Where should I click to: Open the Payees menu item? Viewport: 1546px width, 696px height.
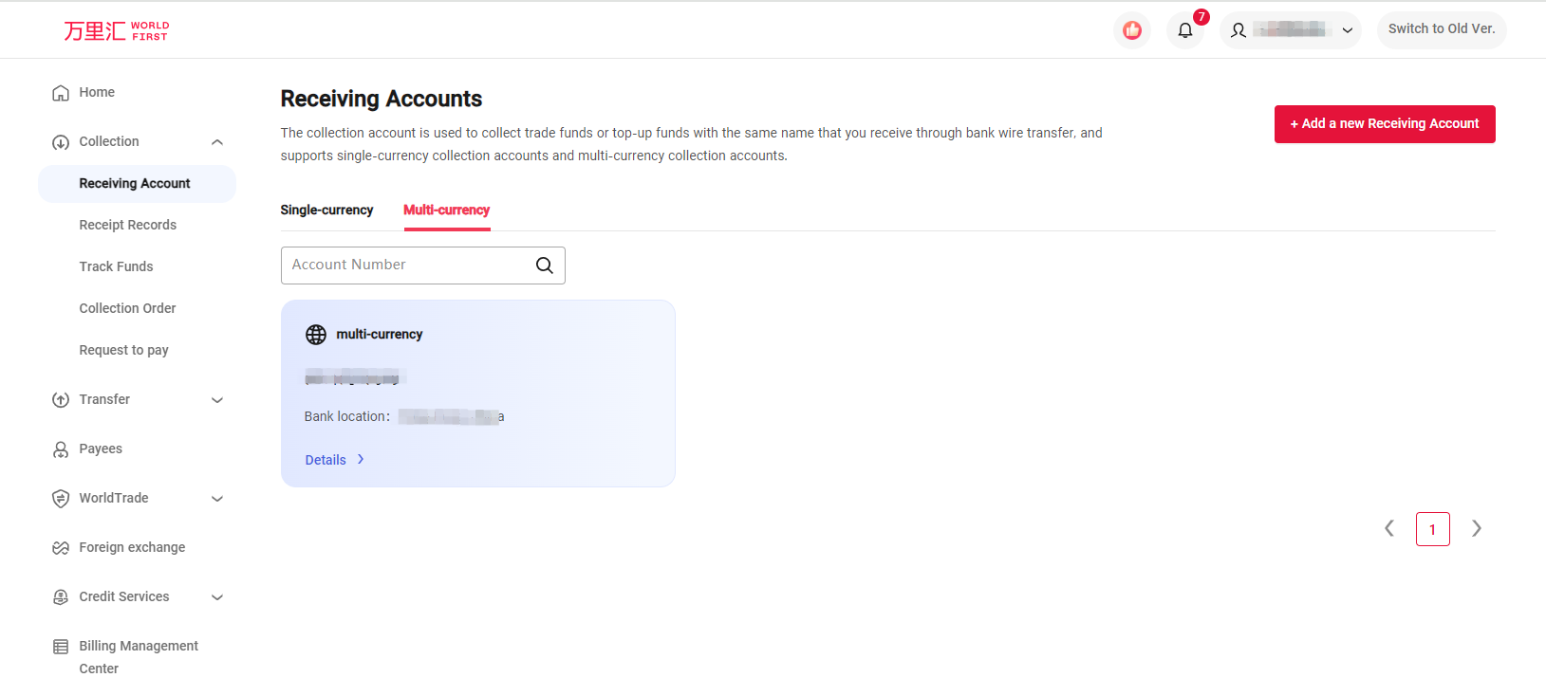click(x=101, y=449)
